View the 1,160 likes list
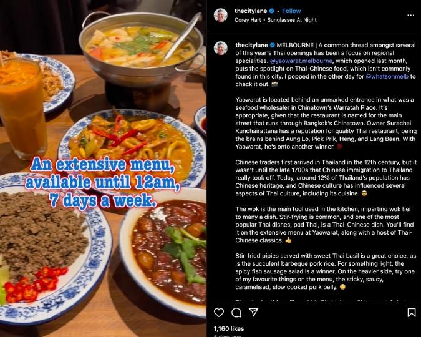 pyautogui.click(x=229, y=328)
